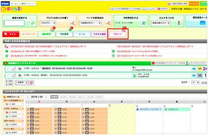Tick the checkbox for 選択肢1 row
208x135 pixels.
[8, 75]
